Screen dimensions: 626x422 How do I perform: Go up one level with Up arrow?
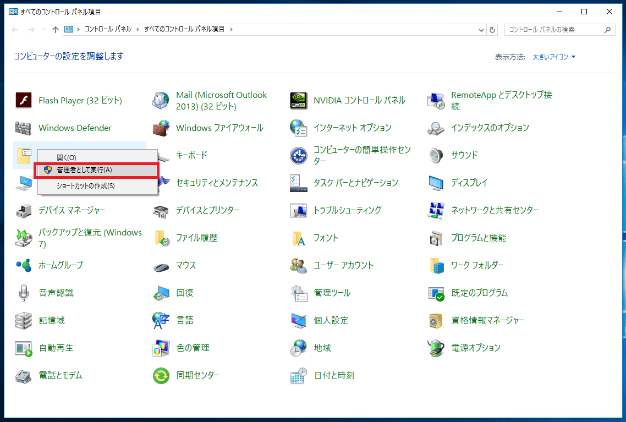[56, 30]
